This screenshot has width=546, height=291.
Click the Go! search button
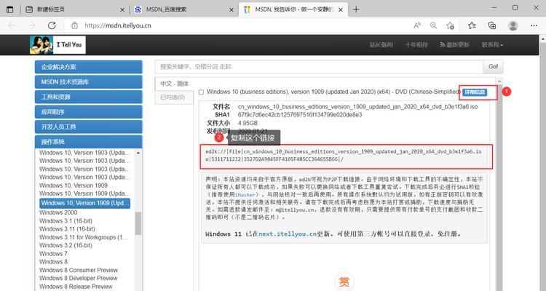click(x=493, y=66)
